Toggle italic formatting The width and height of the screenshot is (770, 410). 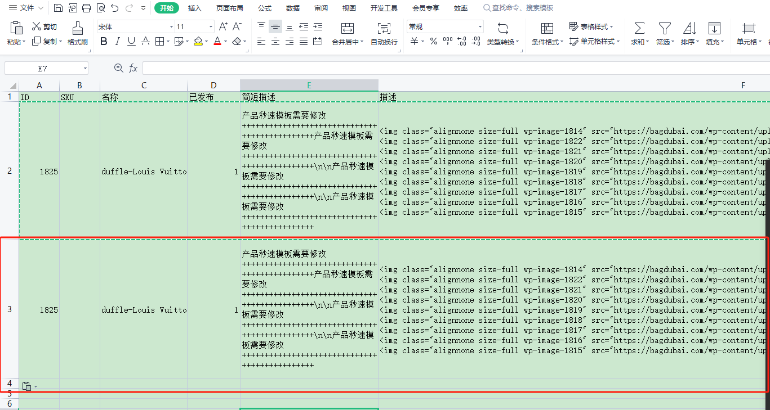[117, 41]
